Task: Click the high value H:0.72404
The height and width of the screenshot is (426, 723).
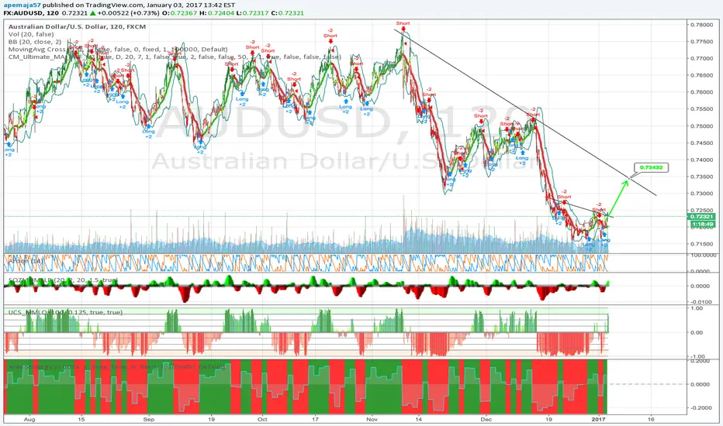Action: click(x=217, y=13)
